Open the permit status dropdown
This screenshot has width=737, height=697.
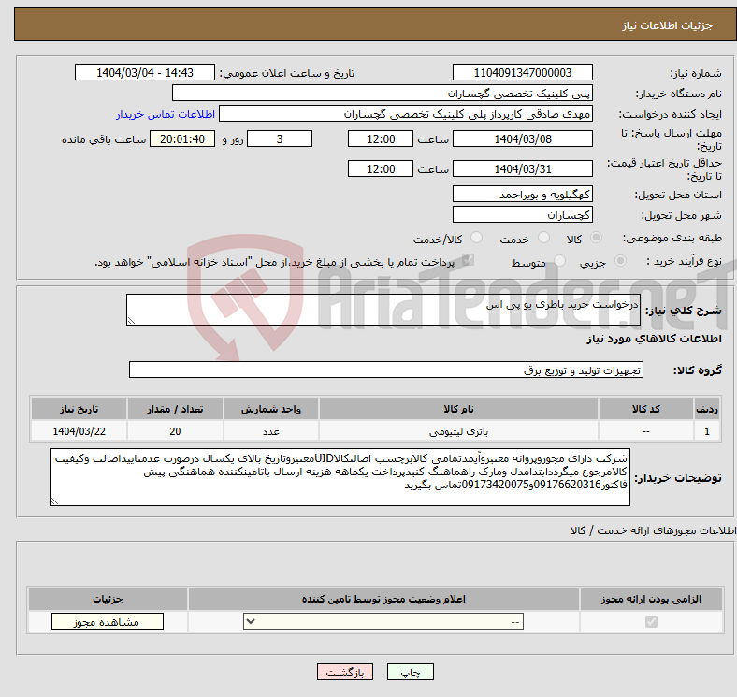pyautogui.click(x=383, y=622)
